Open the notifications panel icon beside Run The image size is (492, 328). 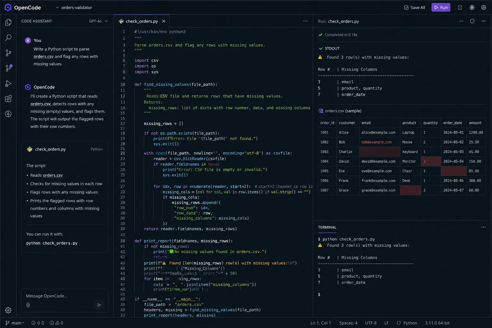click(x=460, y=7)
